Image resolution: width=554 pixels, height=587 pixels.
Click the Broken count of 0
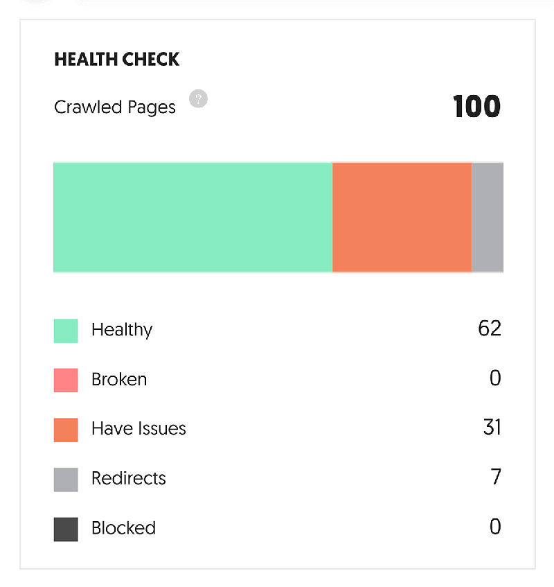(494, 378)
